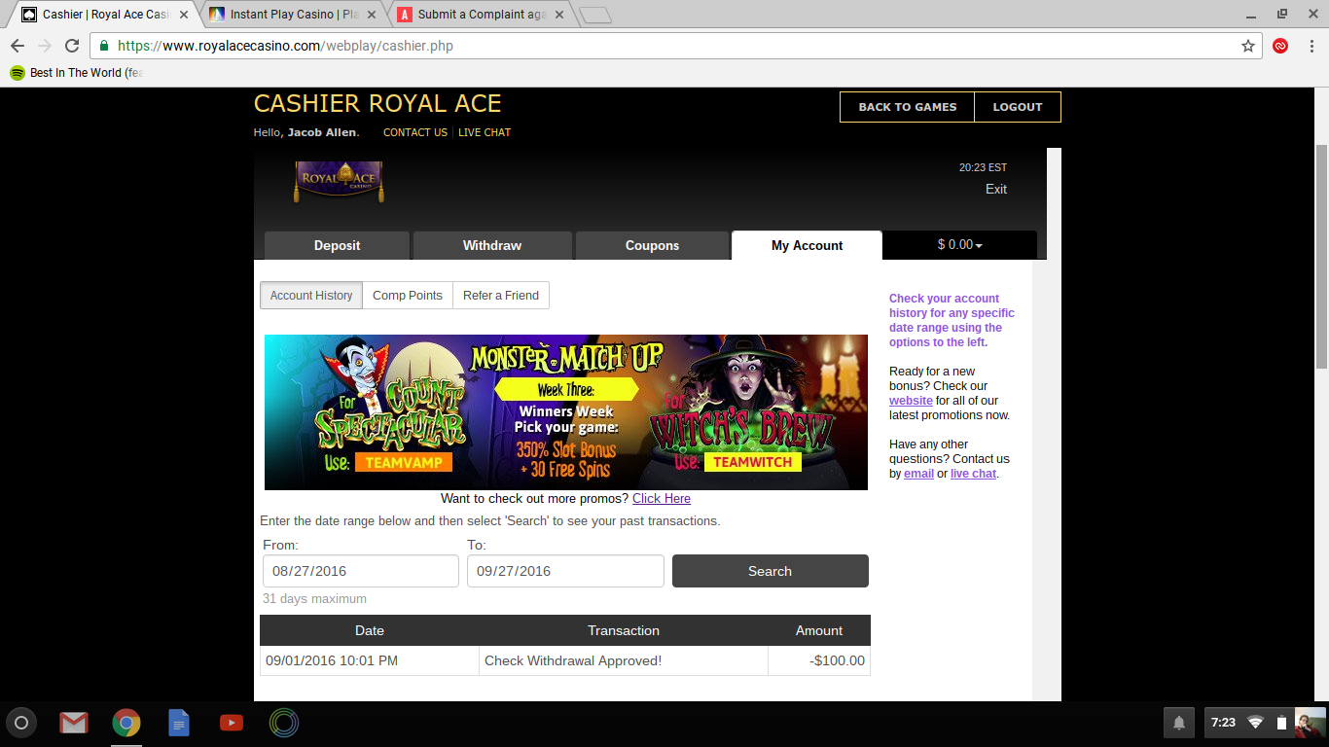The height and width of the screenshot is (747, 1329).
Task: Click the To date field
Action: pos(565,571)
